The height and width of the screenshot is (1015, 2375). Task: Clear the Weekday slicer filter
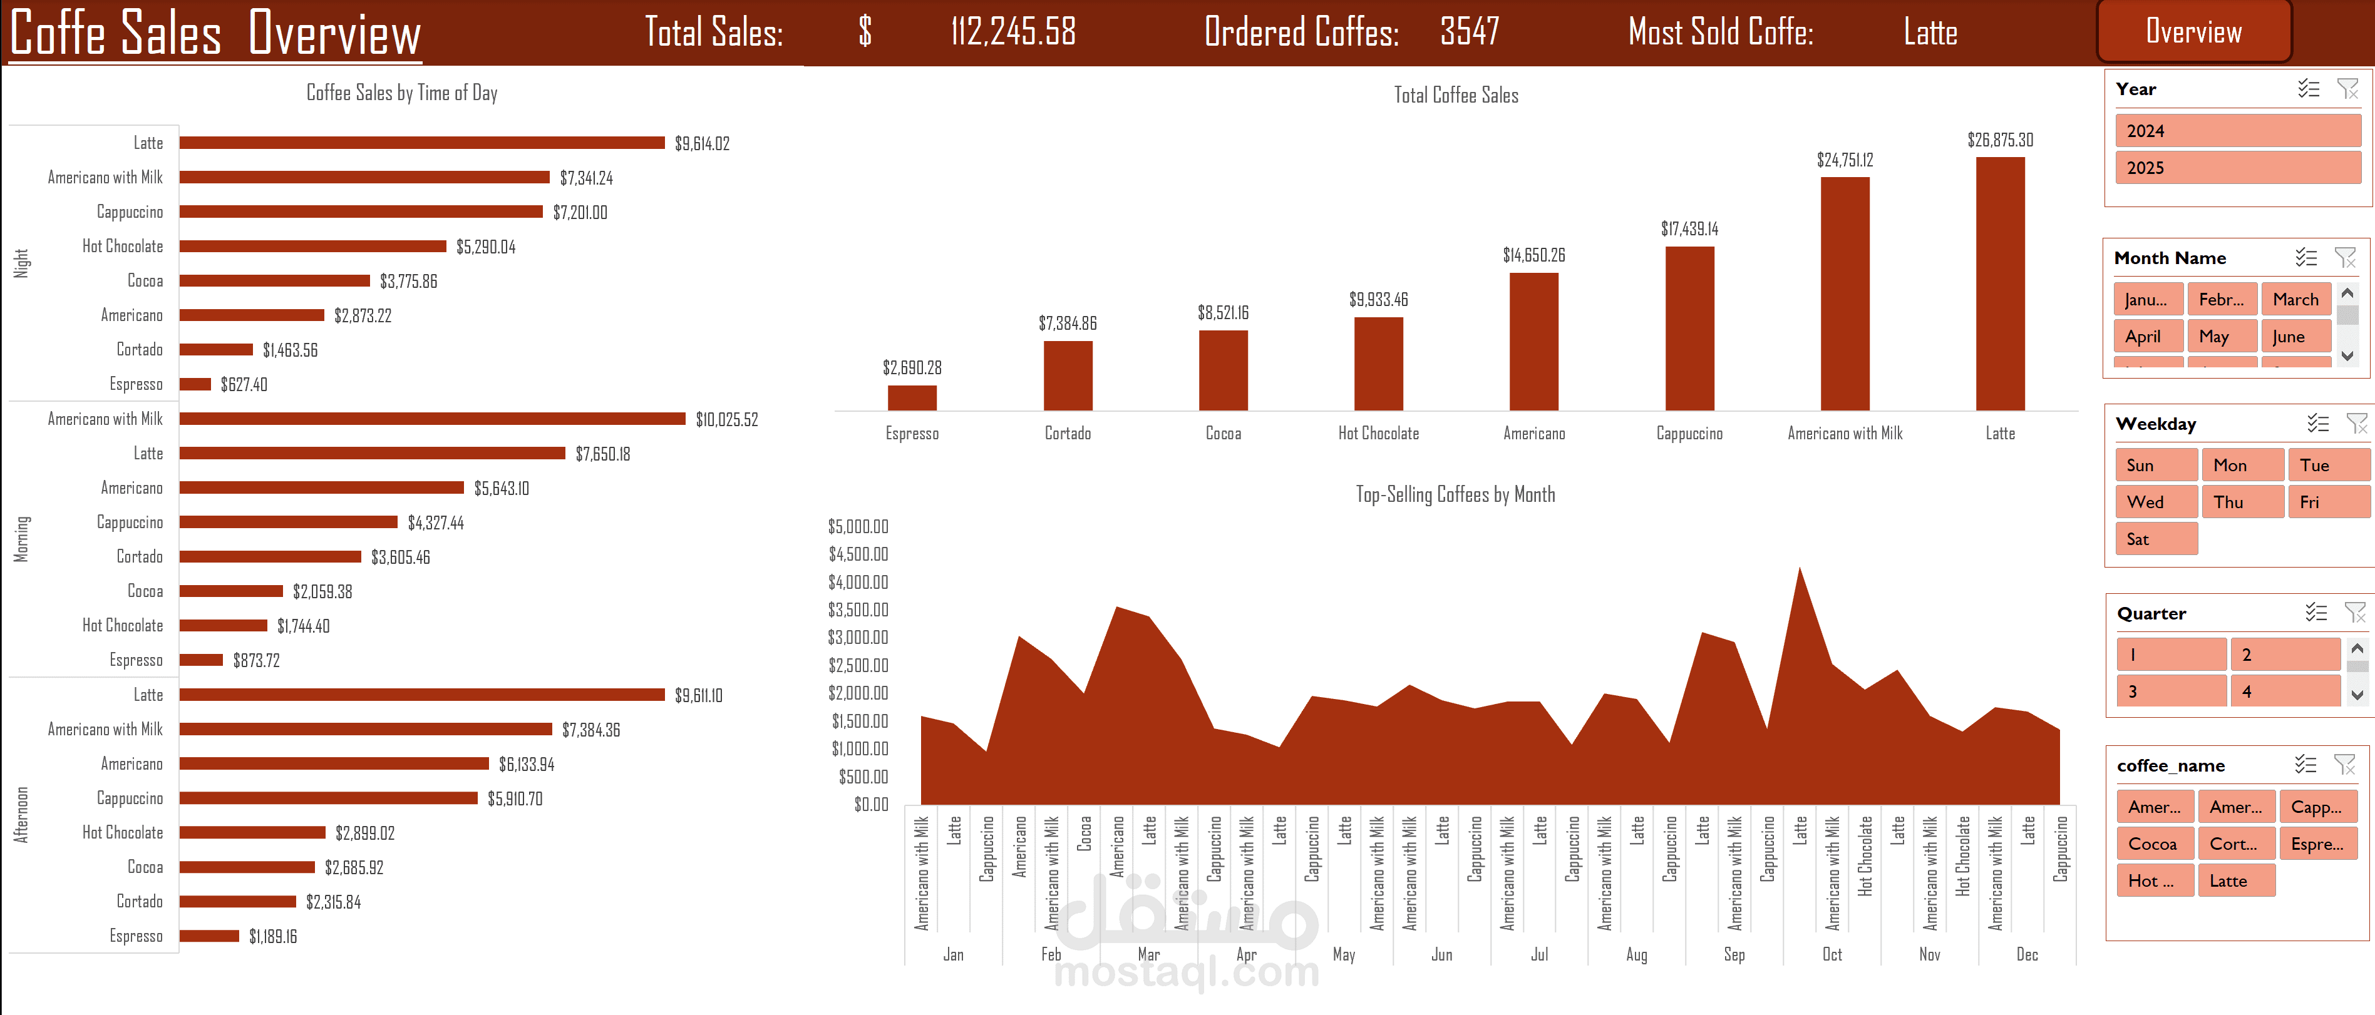tap(2357, 423)
